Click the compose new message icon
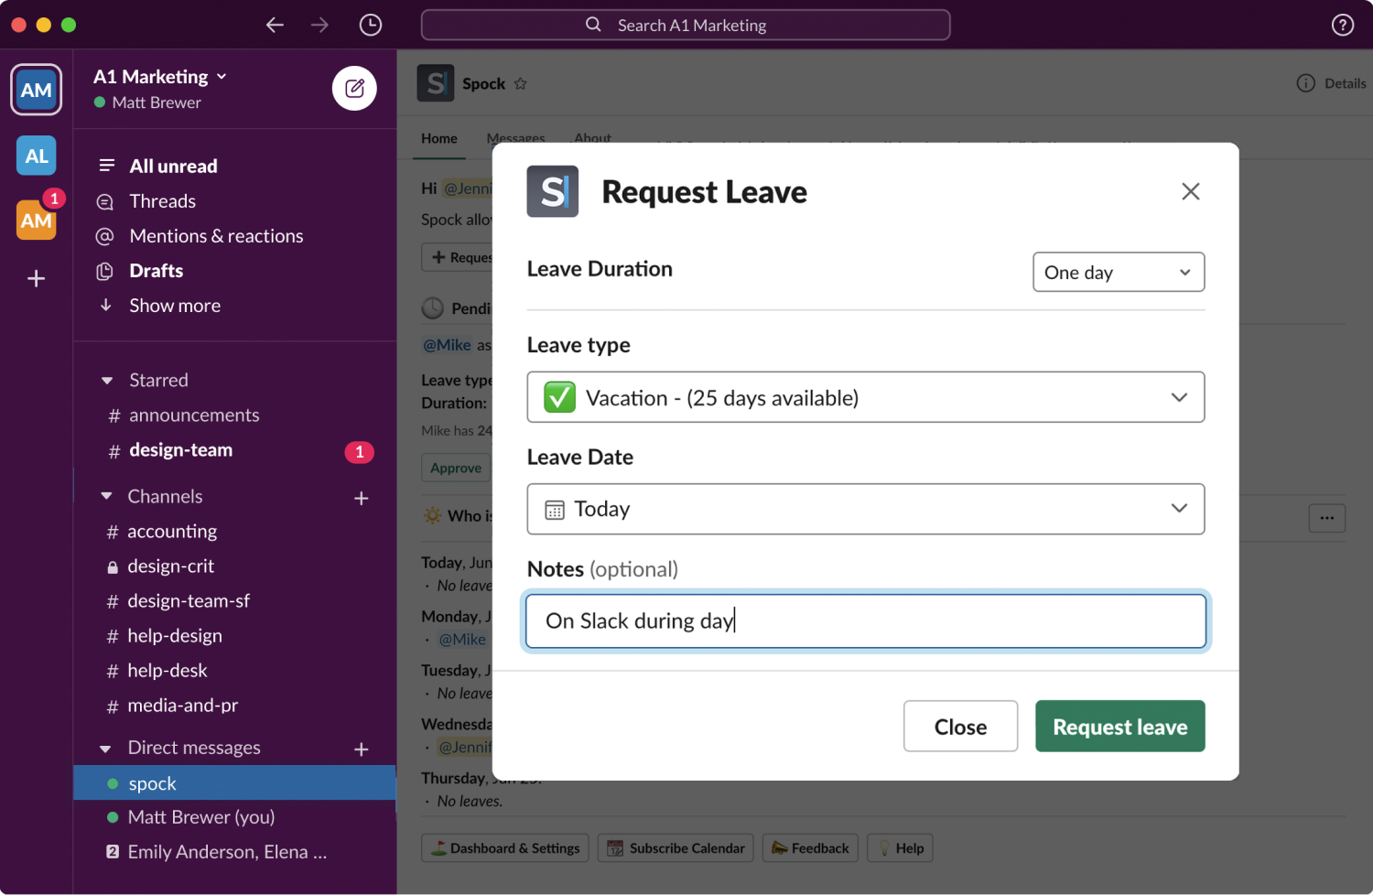The height and width of the screenshot is (895, 1373). click(x=354, y=89)
